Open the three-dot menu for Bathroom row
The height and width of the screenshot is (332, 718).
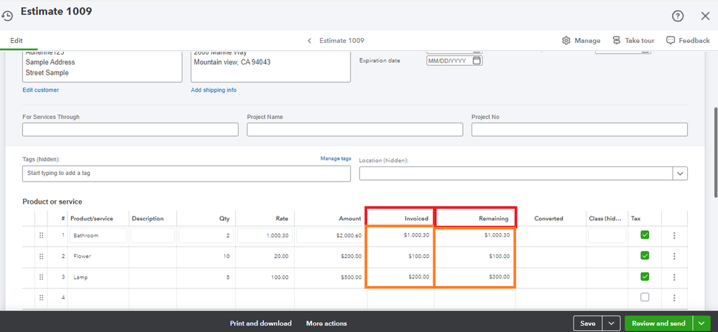[673, 235]
